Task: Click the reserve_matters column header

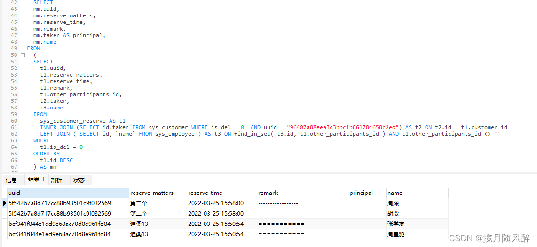Action: [158, 193]
